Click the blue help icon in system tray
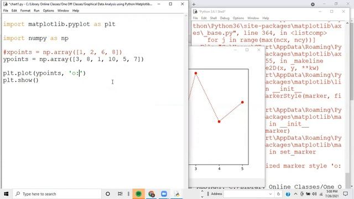Screen dimensions: 354x199 pos(288,194)
